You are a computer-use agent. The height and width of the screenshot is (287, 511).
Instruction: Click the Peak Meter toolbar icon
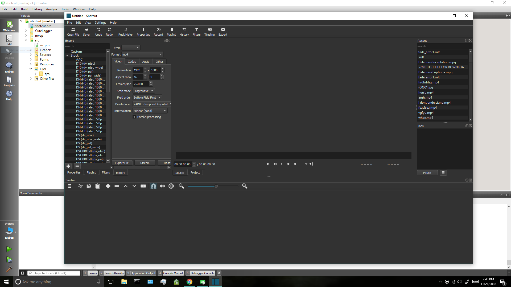tap(125, 32)
